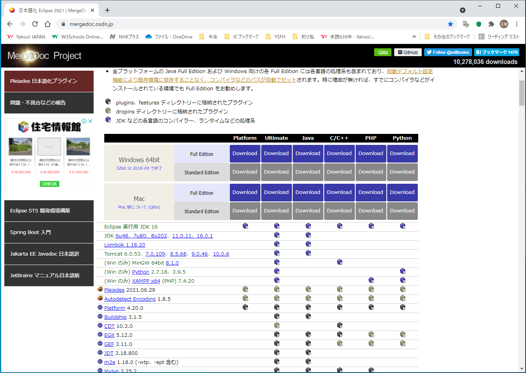This screenshot has height=373, width=526.
Task: Open Eclipse STS 開発環境構築 sidebar item
Action: (x=49, y=211)
